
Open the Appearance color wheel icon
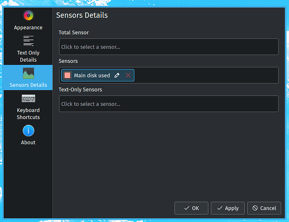tap(28, 16)
